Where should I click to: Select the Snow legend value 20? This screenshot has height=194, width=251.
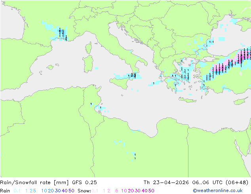131,191
